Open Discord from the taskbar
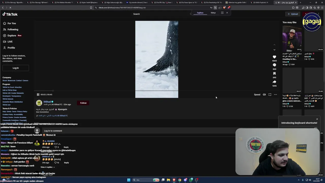 [x=185, y=180]
